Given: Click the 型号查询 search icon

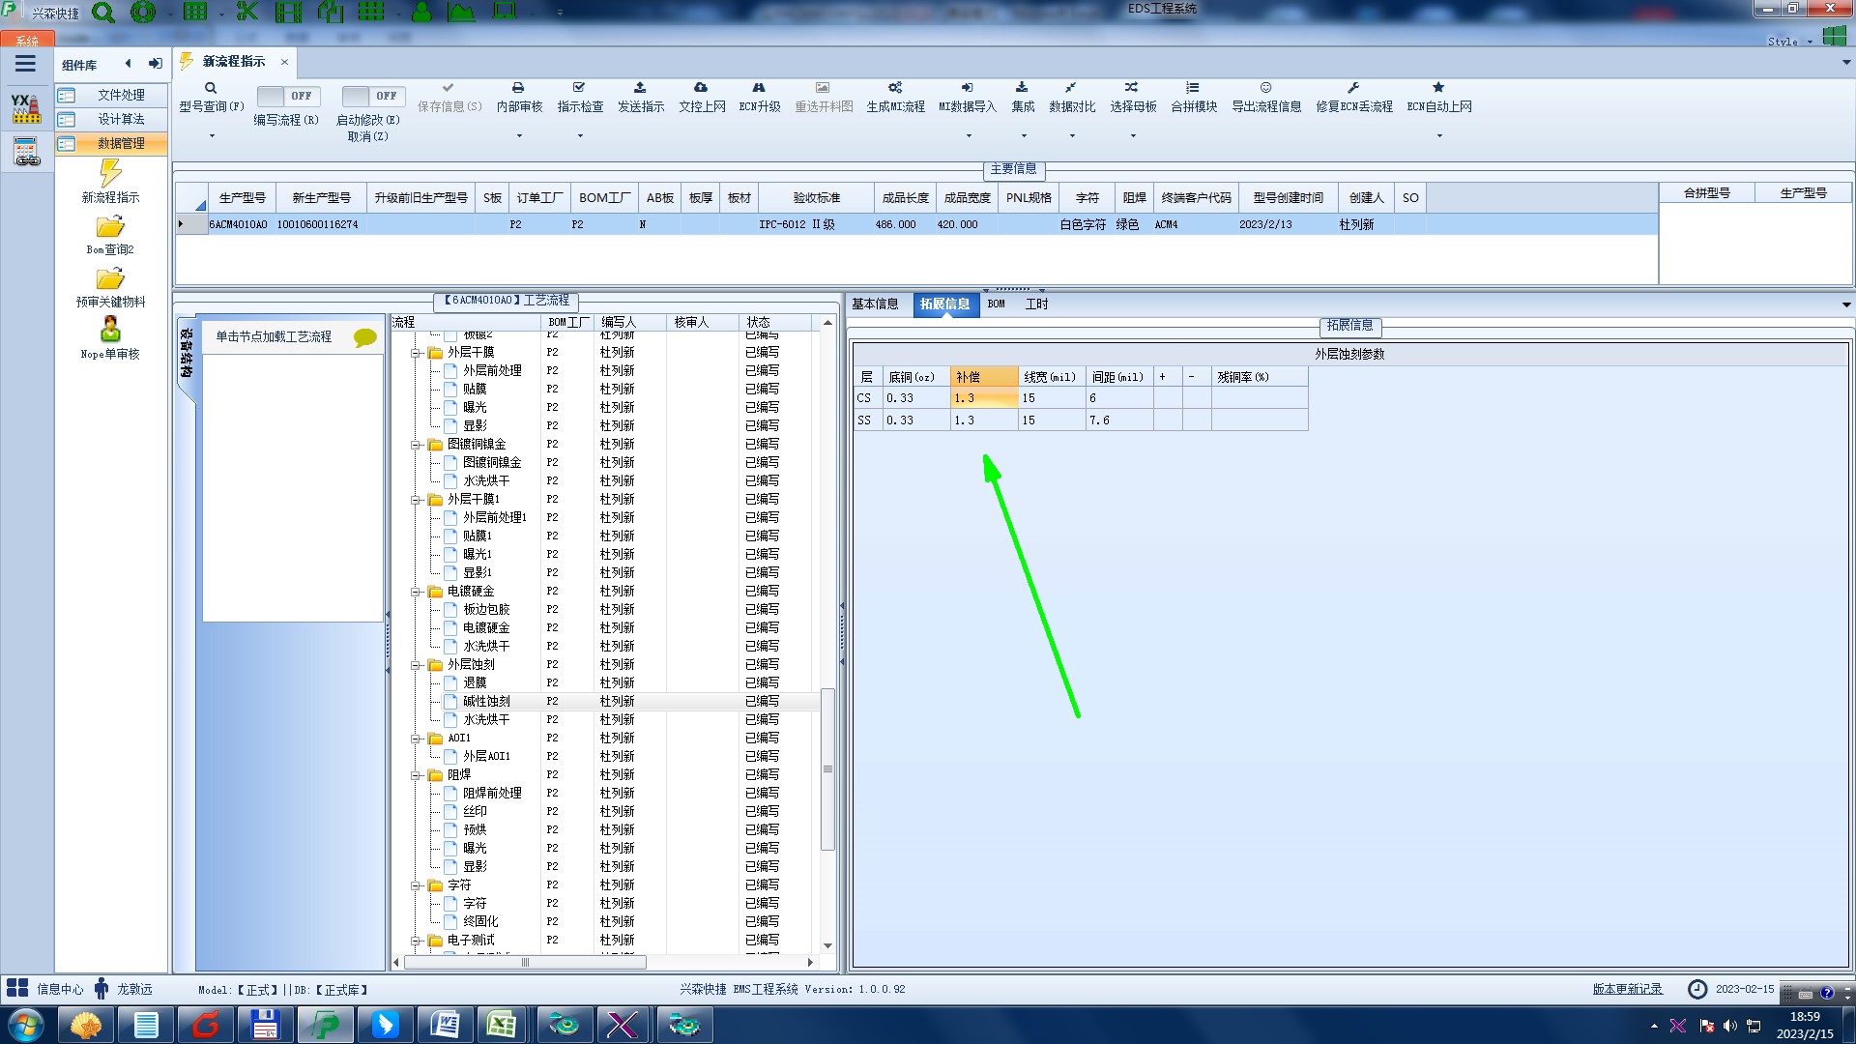Looking at the screenshot, I should point(211,88).
